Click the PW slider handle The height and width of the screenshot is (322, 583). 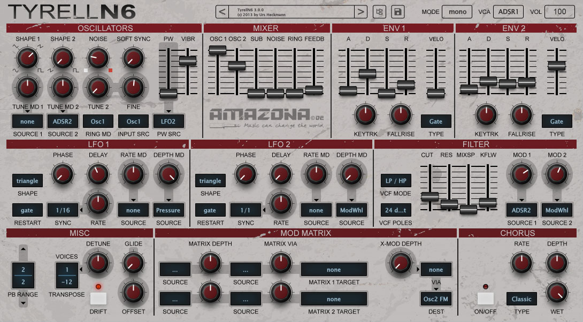(x=168, y=93)
